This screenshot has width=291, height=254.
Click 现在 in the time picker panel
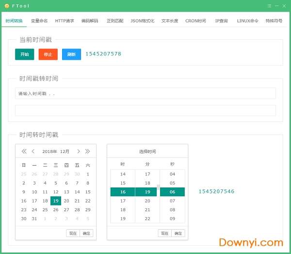pyautogui.click(x=164, y=233)
